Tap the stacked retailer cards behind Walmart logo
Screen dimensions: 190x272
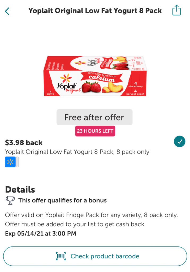point(18,162)
